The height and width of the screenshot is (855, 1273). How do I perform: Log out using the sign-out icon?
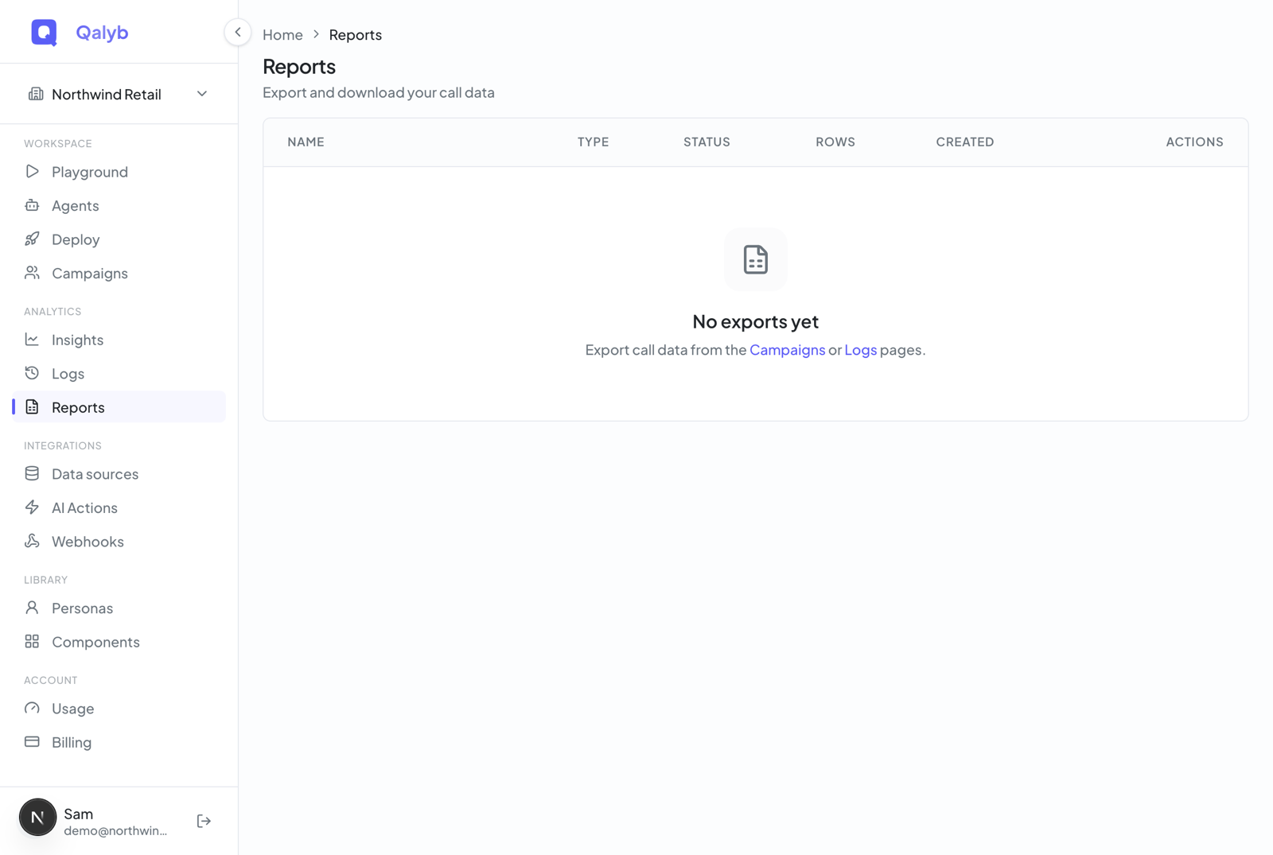204,821
